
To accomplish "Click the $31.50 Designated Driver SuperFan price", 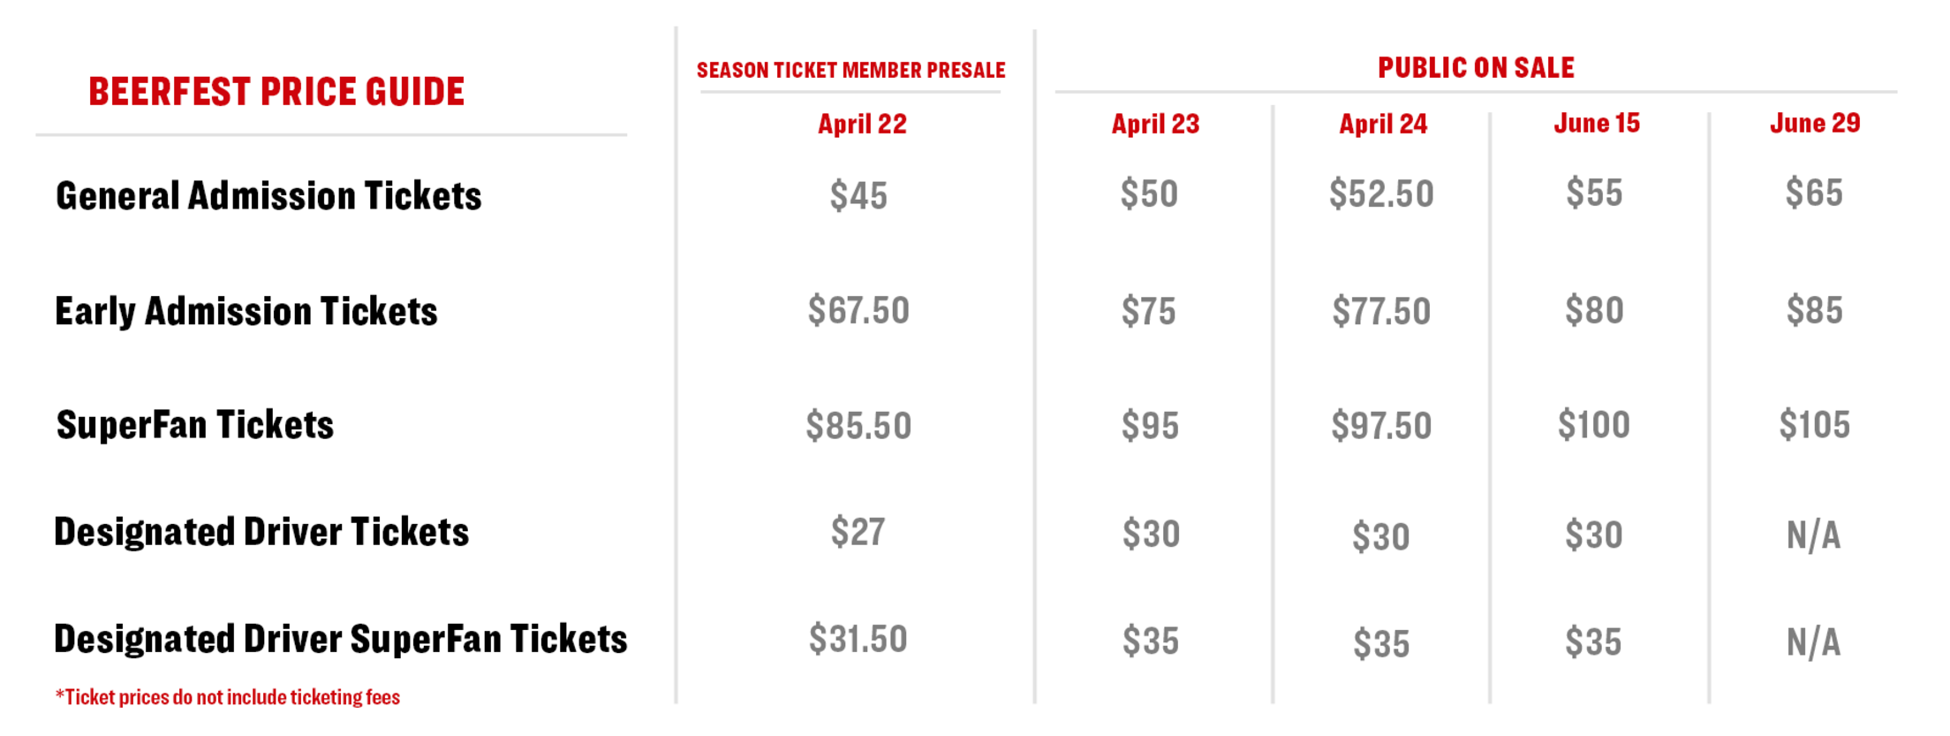I will tap(858, 639).
